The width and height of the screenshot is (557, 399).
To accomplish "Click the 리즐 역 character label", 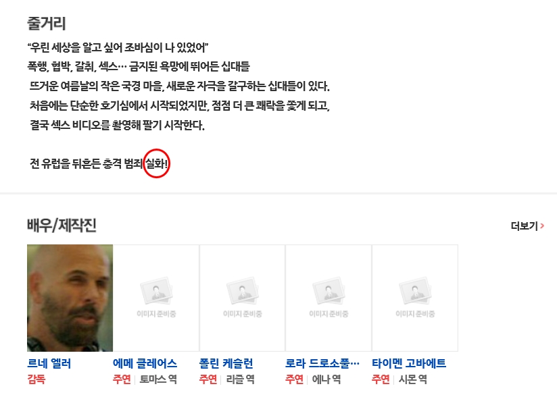I will 240,379.
